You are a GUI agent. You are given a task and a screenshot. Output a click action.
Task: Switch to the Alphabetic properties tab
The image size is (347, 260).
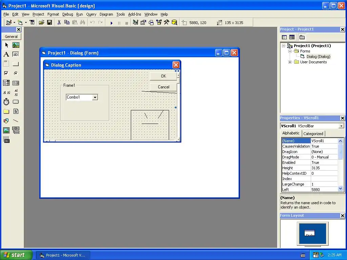(291, 133)
